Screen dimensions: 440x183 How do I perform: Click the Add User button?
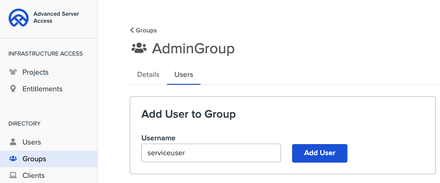tap(320, 153)
